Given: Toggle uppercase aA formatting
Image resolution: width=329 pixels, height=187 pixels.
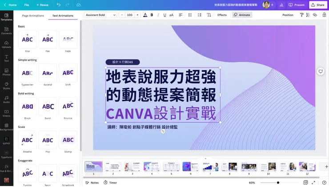Looking at the screenshot, I should click(x=172, y=15).
